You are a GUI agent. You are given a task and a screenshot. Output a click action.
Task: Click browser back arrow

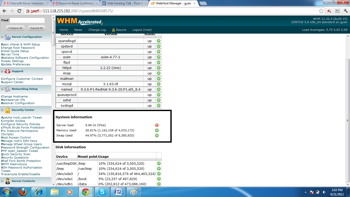click(4, 11)
